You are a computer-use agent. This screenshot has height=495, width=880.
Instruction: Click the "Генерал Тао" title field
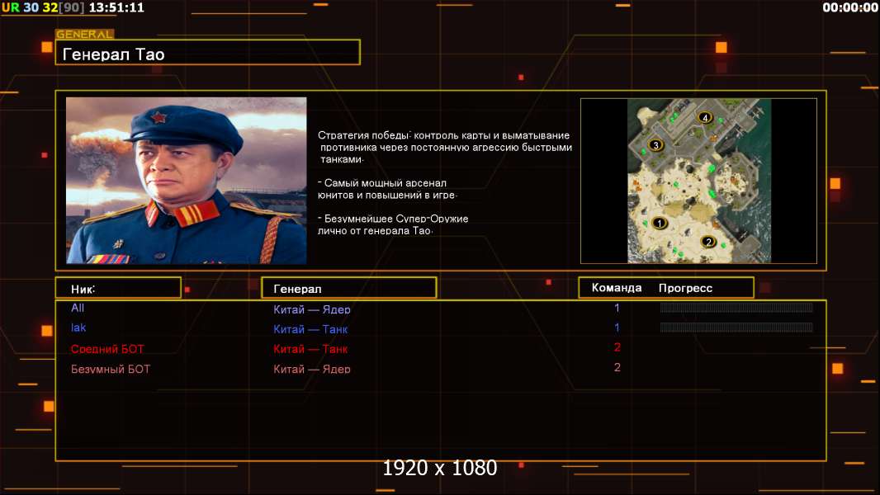(208, 53)
